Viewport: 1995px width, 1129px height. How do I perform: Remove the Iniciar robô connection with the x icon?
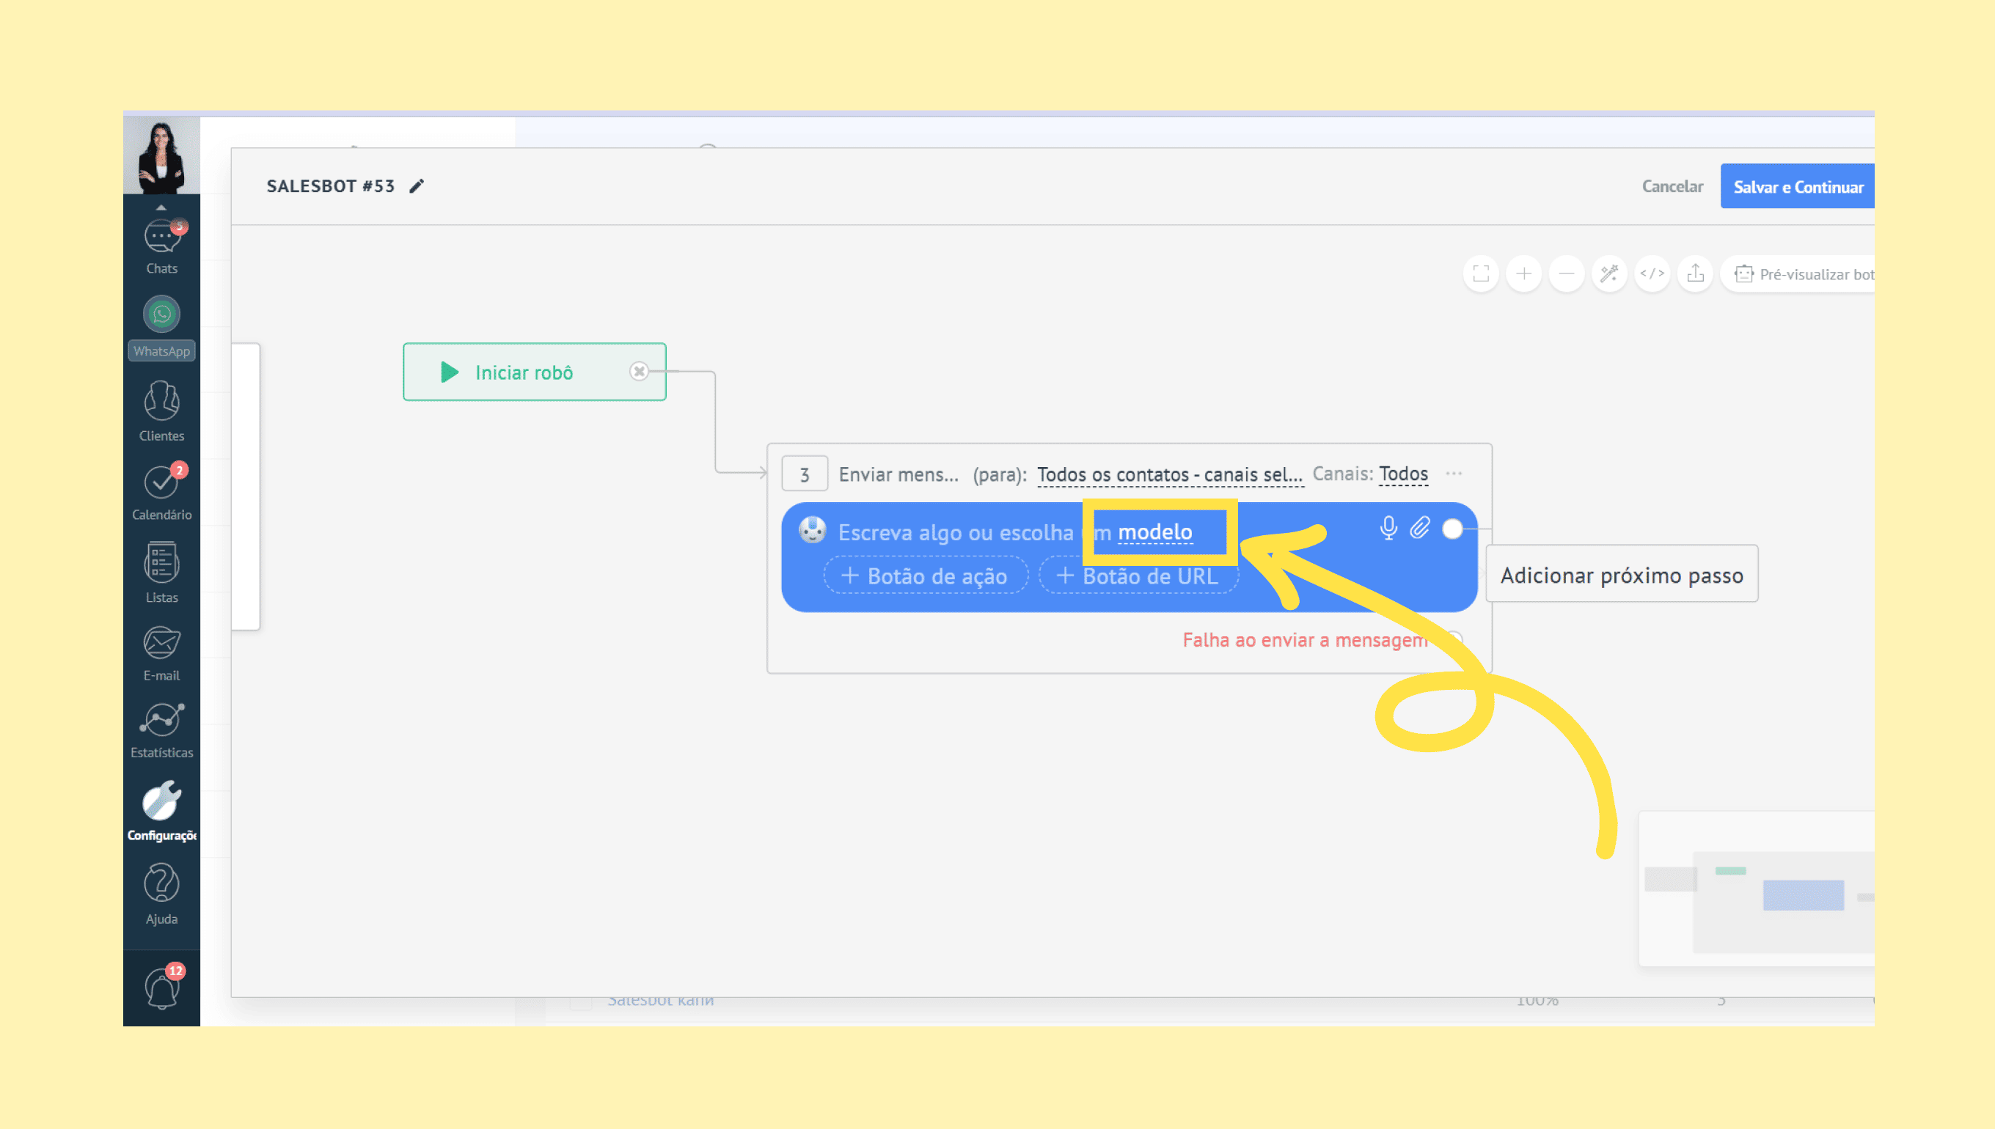638,372
